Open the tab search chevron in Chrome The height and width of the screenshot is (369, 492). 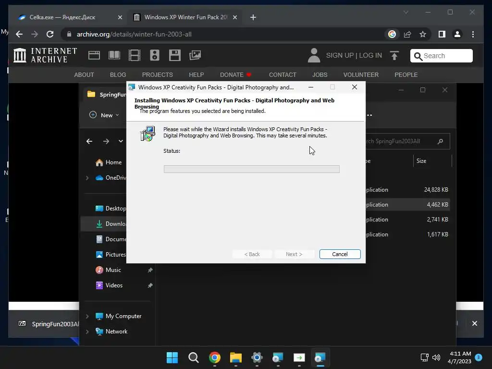406,12
